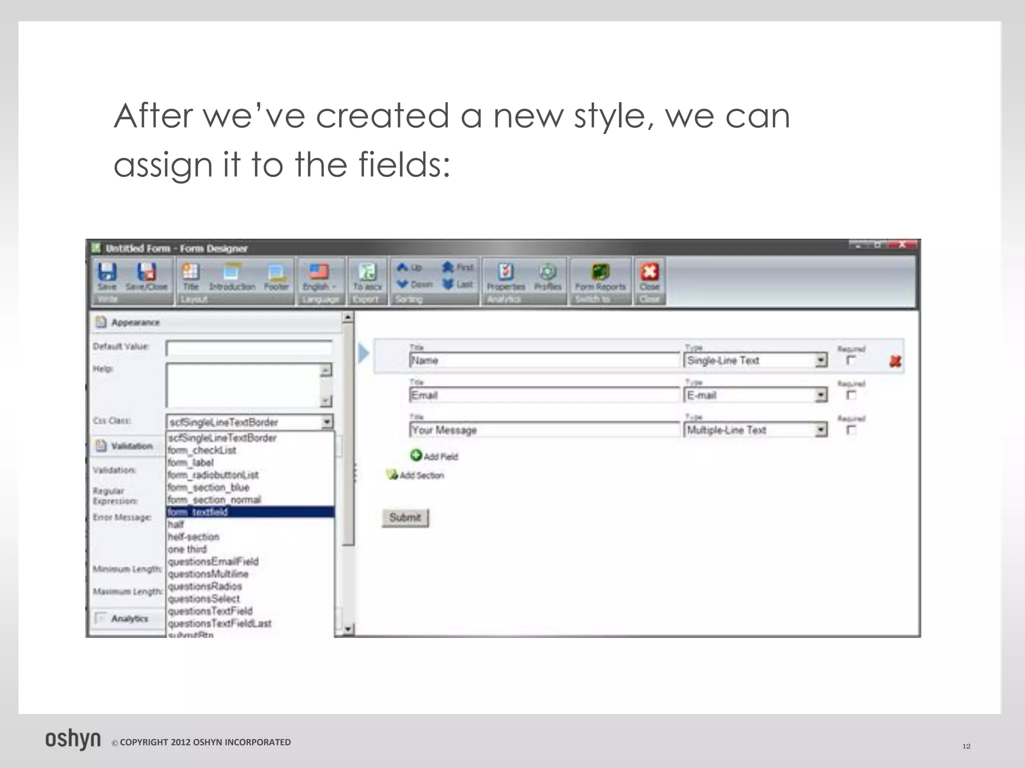This screenshot has width=1025, height=768.
Task: Export the form with the To ascx icon
Action: coord(367,272)
